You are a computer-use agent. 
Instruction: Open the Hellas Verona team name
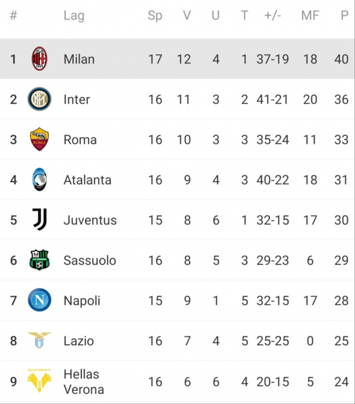point(84,381)
